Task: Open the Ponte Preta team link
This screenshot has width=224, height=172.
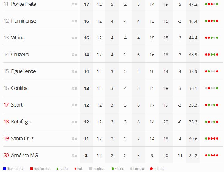Action: click(x=24, y=4)
